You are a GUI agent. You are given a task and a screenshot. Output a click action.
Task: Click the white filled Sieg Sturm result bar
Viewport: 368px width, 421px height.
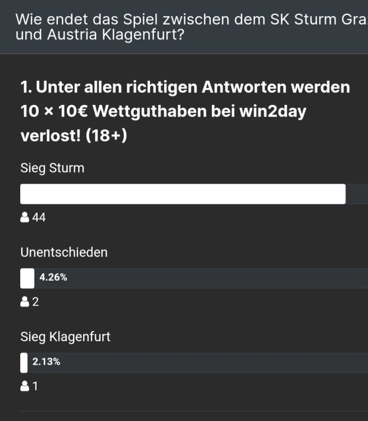(183, 194)
